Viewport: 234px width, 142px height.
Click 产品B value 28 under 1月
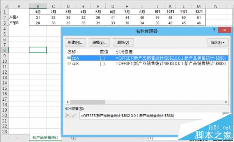click(x=38, y=23)
